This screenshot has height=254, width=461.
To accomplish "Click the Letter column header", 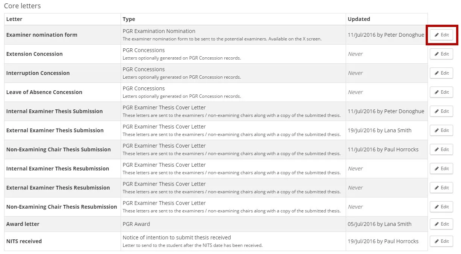I will [x=14, y=19].
